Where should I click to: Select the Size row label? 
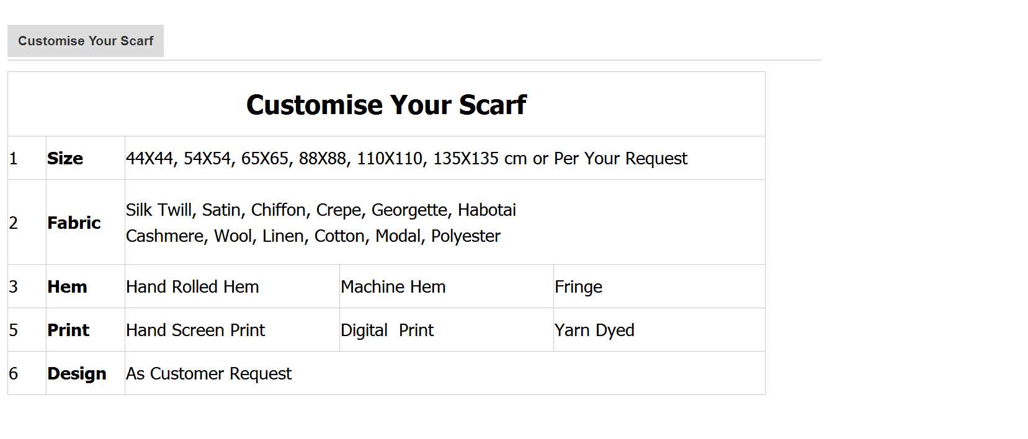(65, 159)
